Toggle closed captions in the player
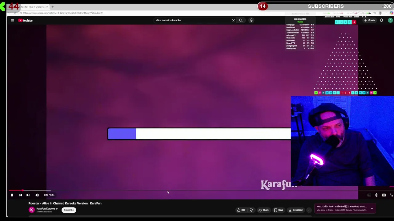The width and height of the screenshot is (394, 221). [x=369, y=195]
